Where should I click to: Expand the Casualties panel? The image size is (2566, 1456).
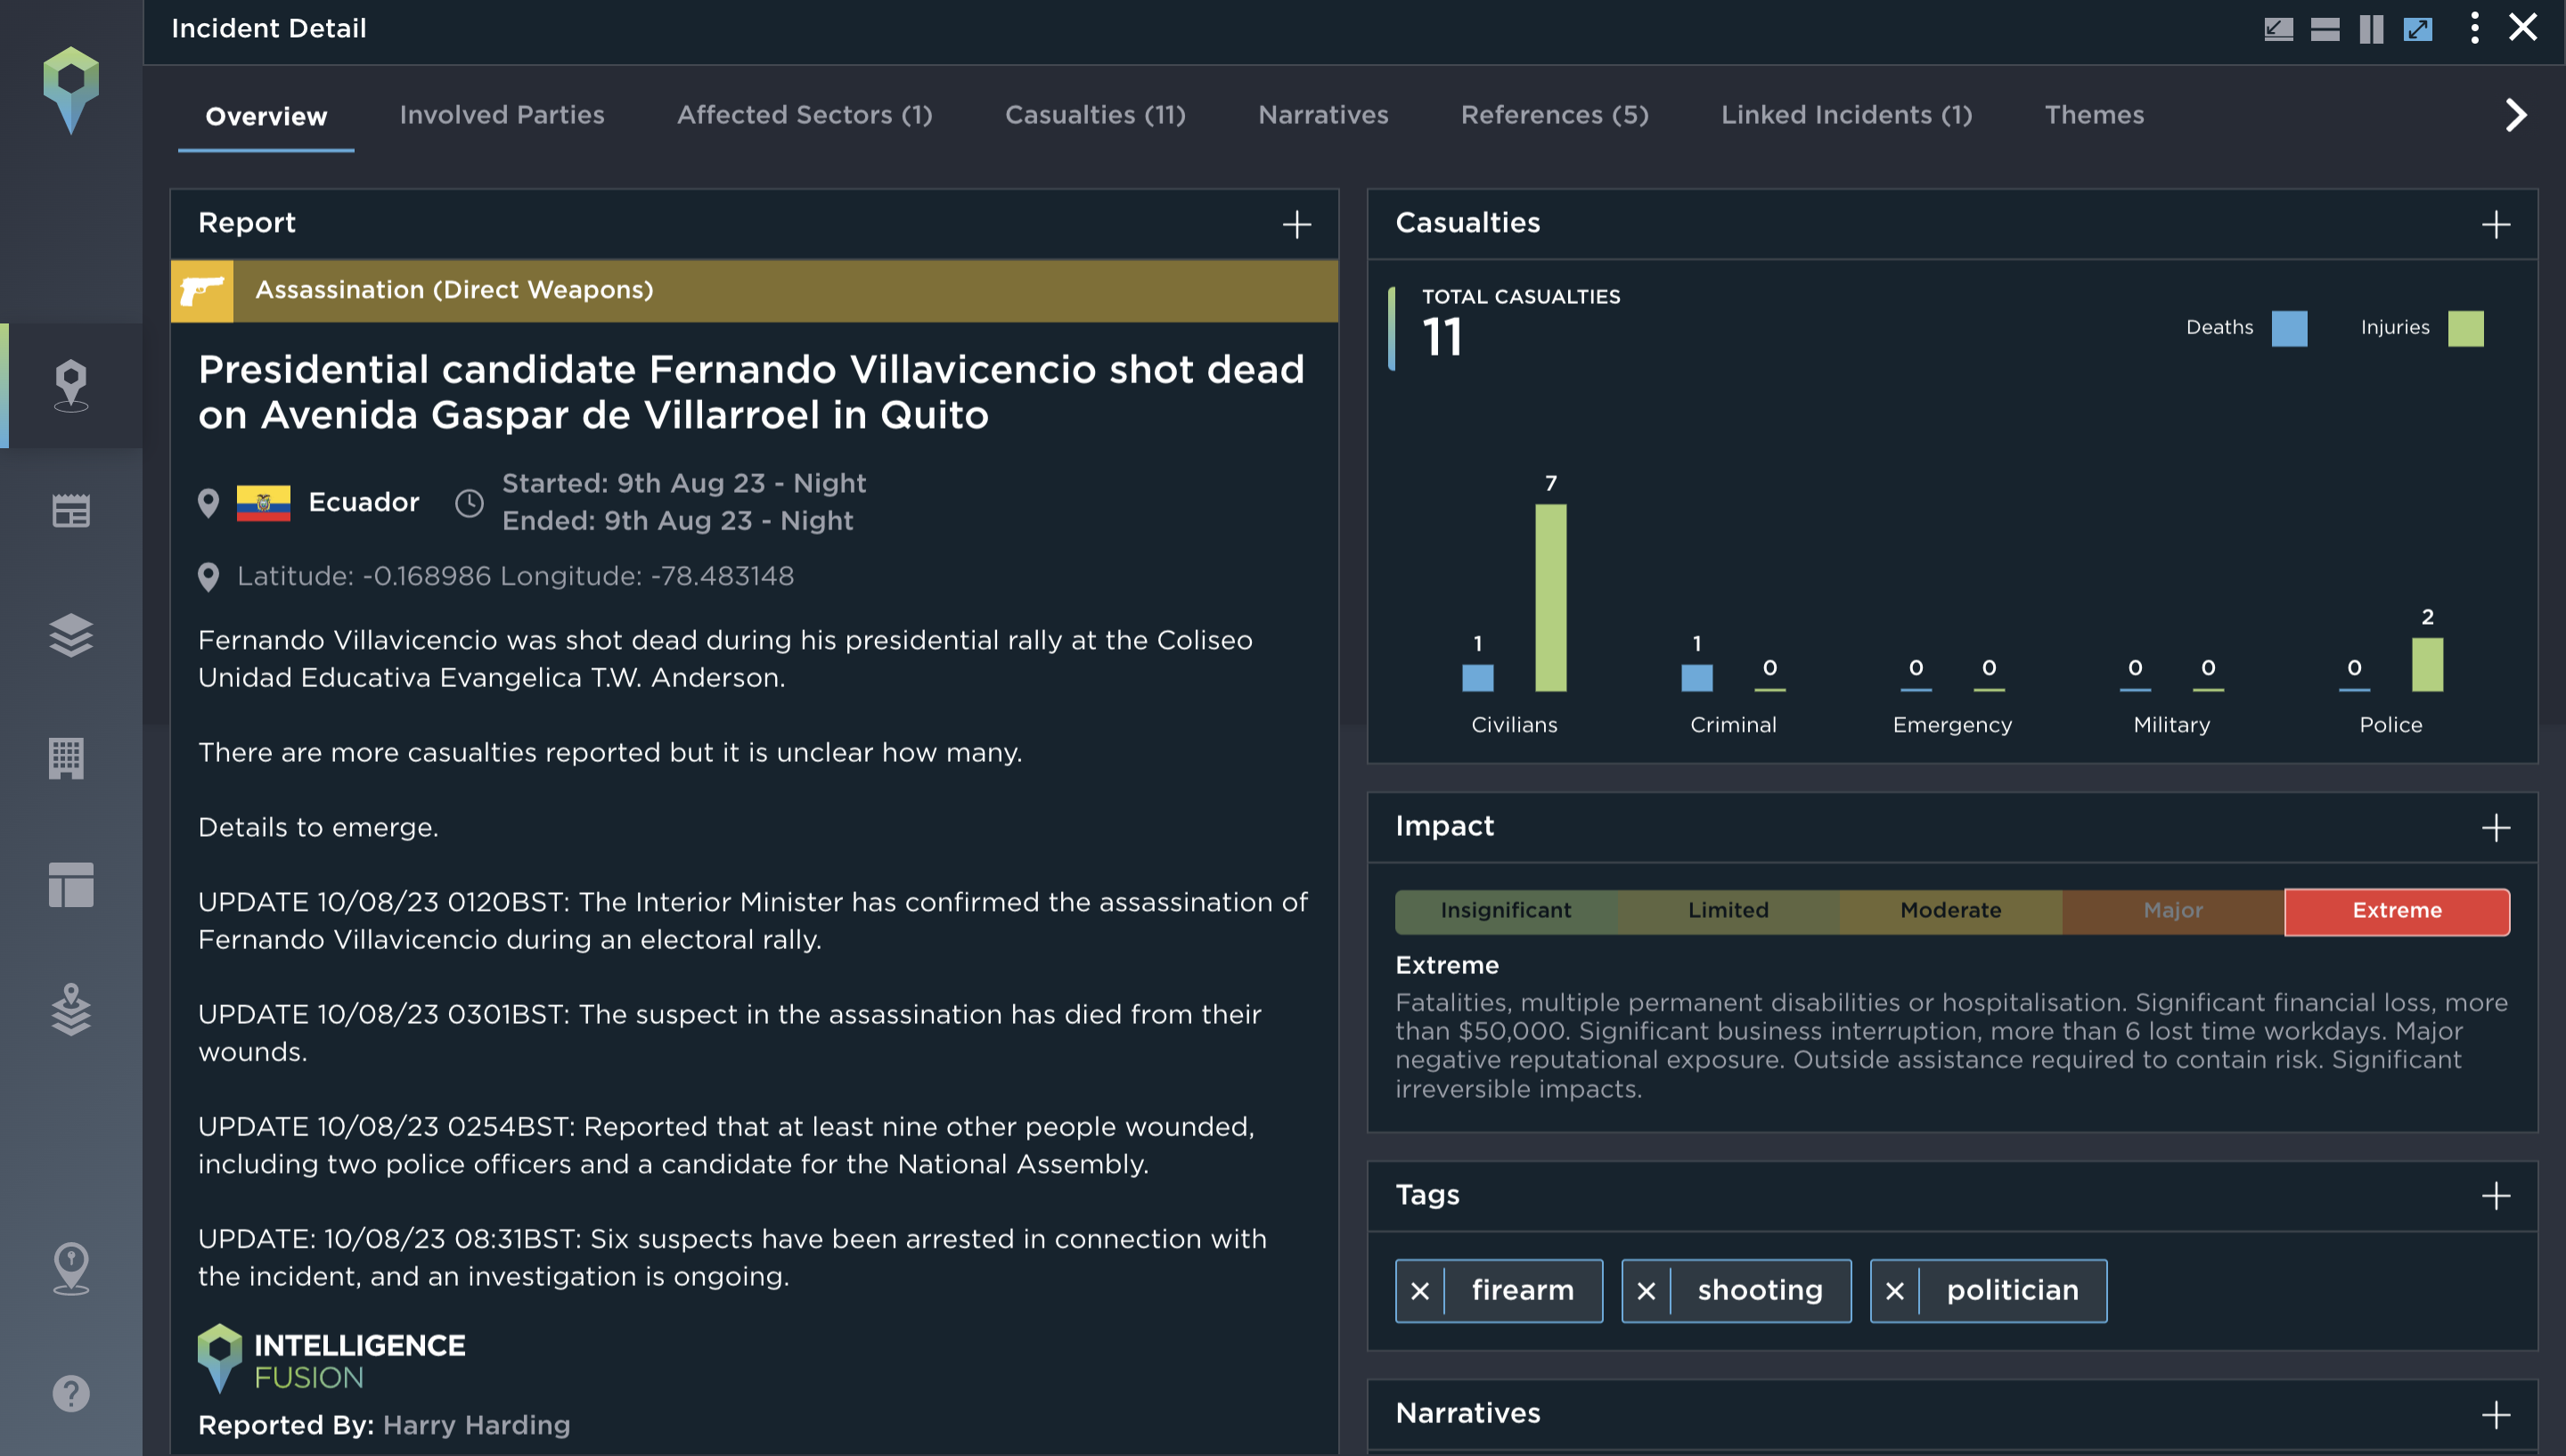pos(2496,225)
